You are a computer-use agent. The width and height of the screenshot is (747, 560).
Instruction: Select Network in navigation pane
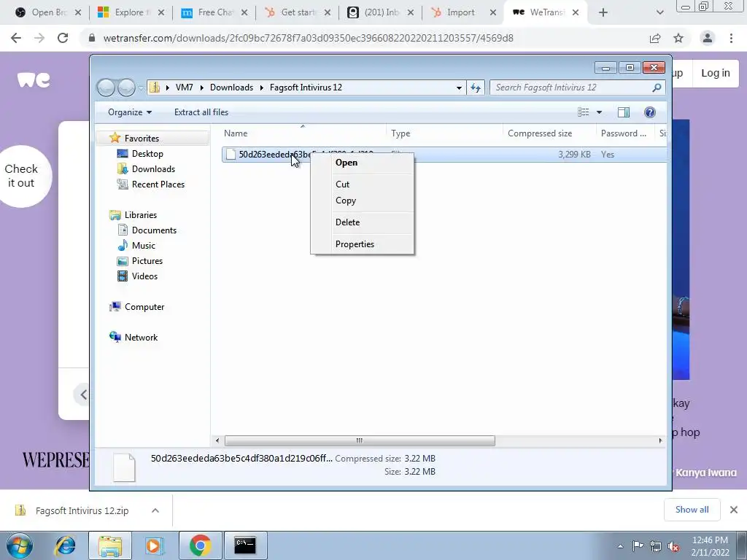click(x=141, y=337)
